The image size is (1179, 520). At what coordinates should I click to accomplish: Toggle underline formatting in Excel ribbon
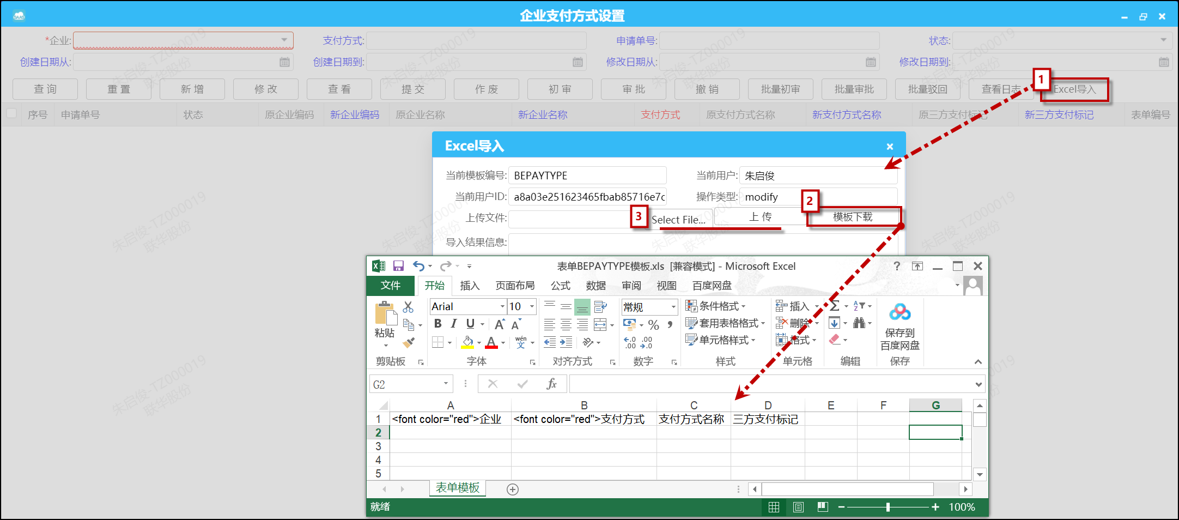tap(470, 324)
